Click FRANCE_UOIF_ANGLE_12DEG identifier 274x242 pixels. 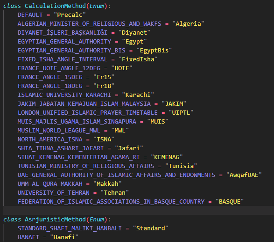[59, 68]
